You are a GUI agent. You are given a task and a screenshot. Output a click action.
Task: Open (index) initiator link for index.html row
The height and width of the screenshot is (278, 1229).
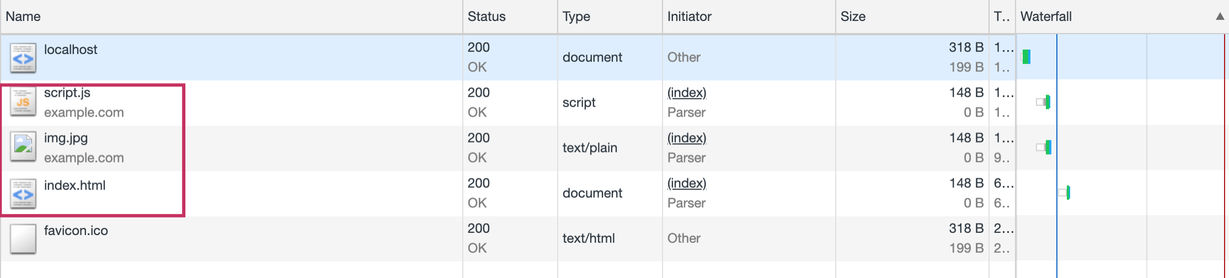coord(687,183)
